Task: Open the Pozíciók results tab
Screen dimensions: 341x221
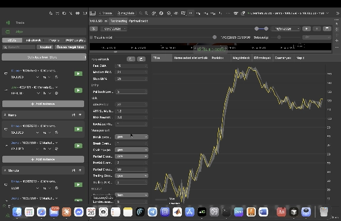Action: pos(218,58)
